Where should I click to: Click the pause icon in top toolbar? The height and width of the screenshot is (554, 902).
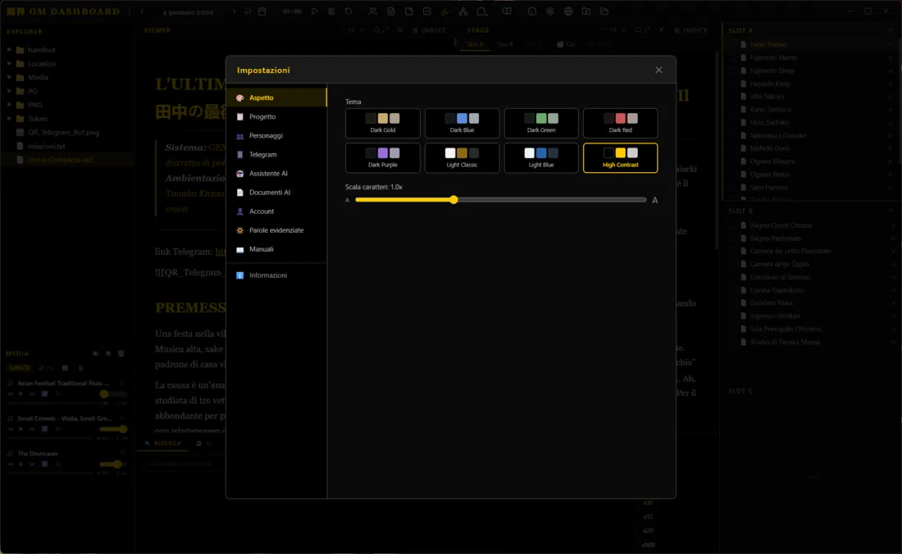[x=331, y=11]
